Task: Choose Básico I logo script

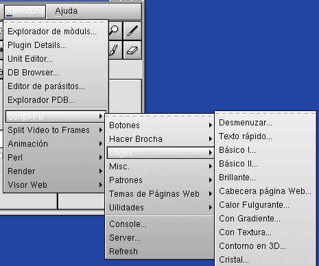Action: (x=265, y=150)
